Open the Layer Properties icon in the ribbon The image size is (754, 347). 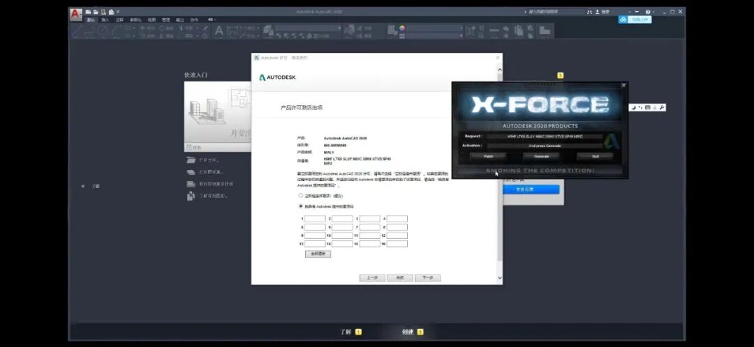(x=267, y=31)
